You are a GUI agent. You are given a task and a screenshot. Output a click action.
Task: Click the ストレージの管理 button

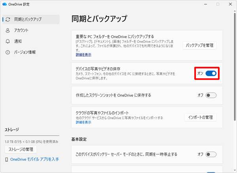(21, 150)
